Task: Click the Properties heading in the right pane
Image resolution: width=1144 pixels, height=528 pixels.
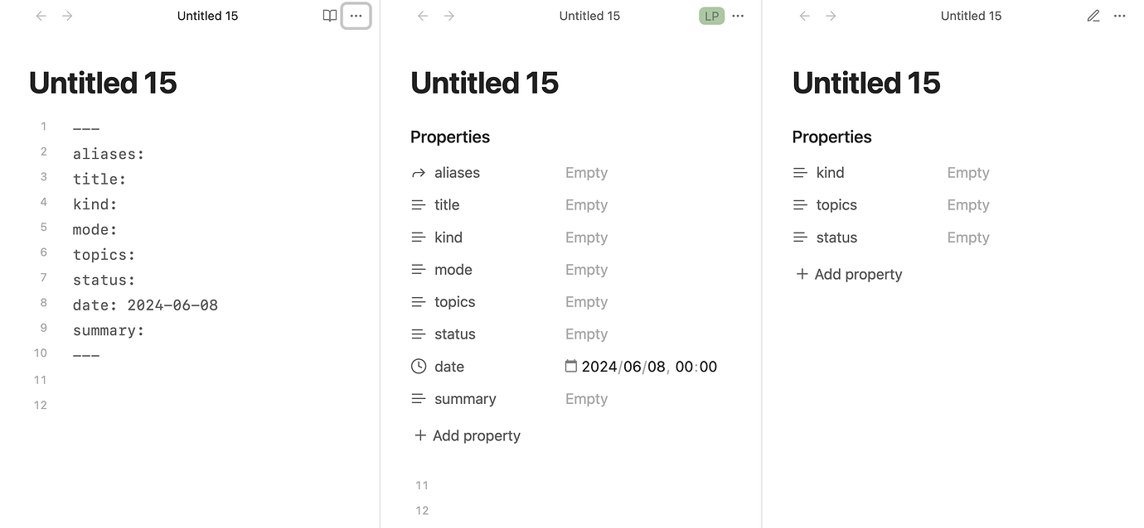Action: 831,137
